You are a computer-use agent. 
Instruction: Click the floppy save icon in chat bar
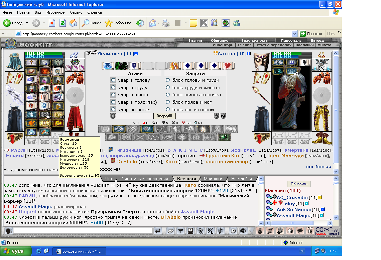(190, 231)
